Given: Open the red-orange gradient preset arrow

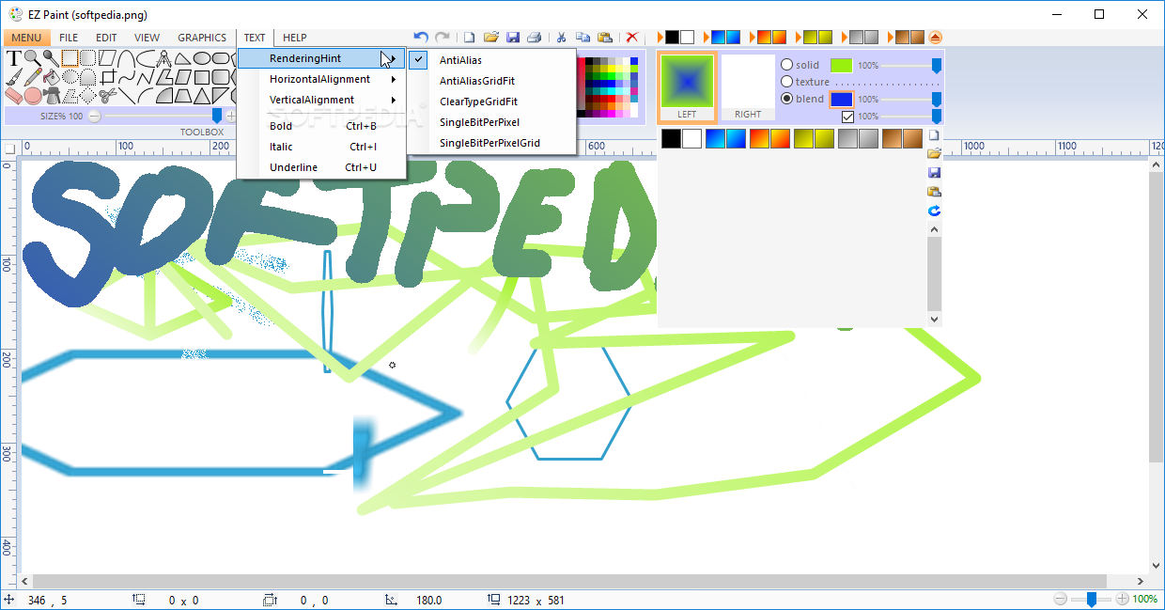Looking at the screenshot, I should [x=752, y=37].
